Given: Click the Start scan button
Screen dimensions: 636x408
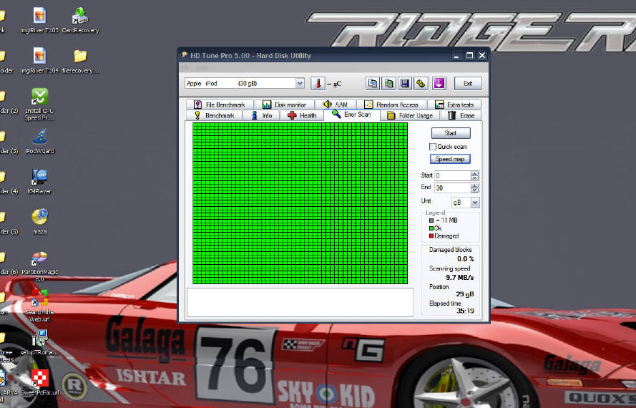Looking at the screenshot, I should coord(451,133).
